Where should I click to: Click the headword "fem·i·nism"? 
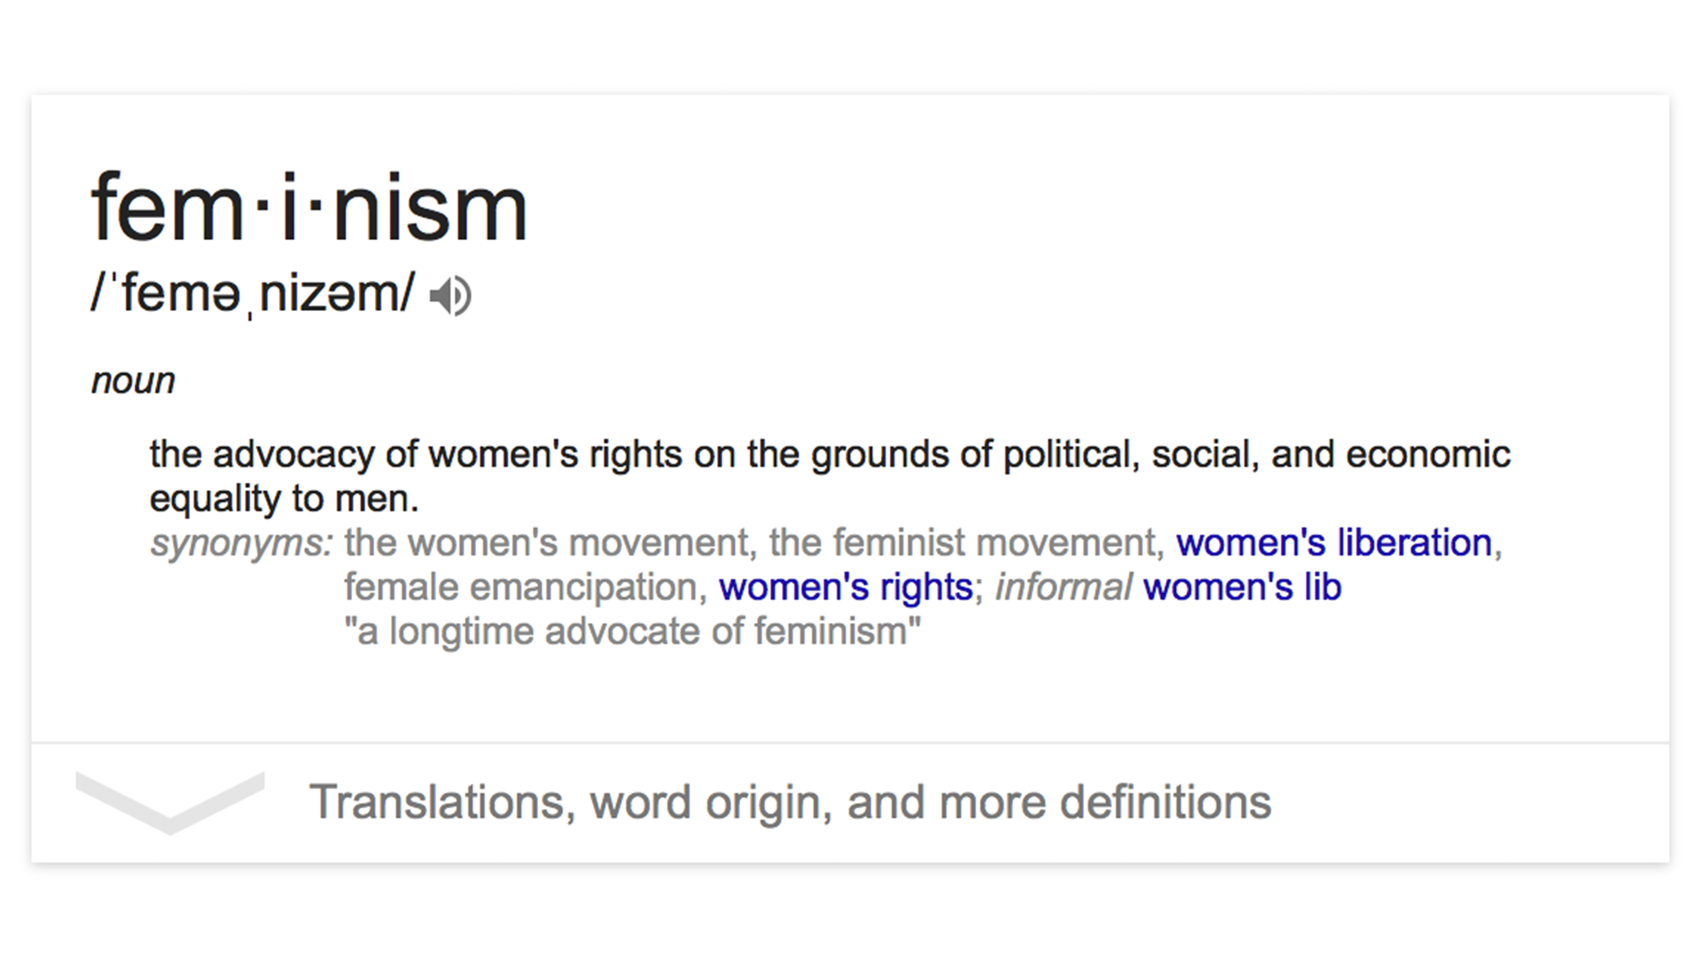tap(309, 209)
